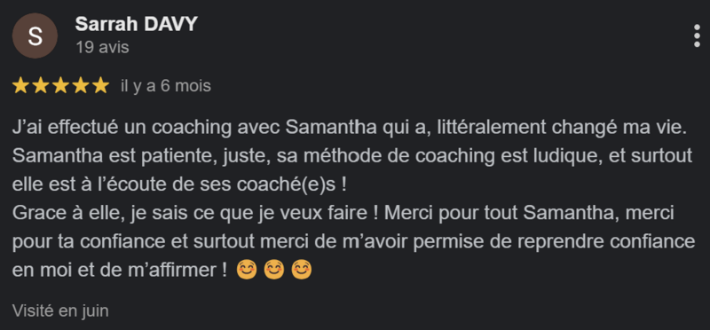
Task: Click the third gold rating star
Action: [x=60, y=85]
